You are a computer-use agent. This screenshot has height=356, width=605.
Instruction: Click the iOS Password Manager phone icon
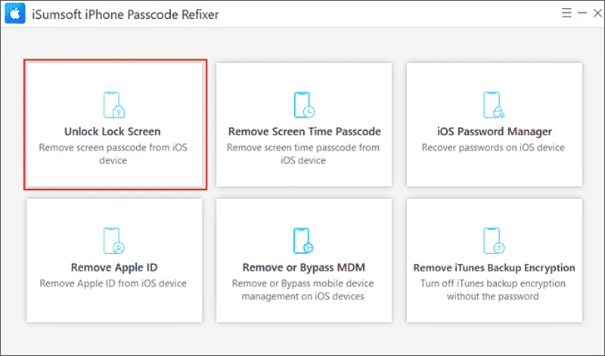pyautogui.click(x=494, y=105)
